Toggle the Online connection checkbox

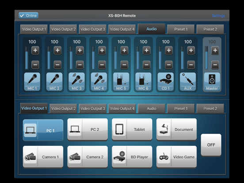click(28, 15)
